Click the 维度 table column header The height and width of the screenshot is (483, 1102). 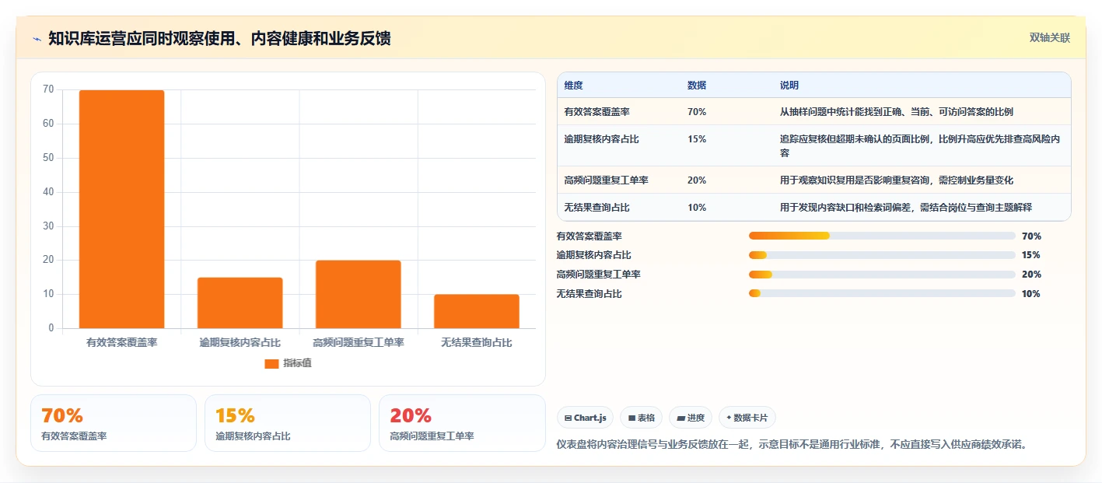[x=574, y=86]
